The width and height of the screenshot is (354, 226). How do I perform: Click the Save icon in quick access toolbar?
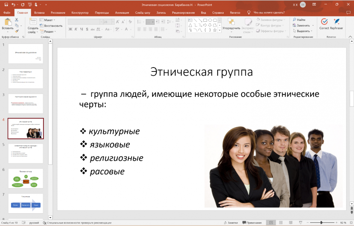tap(5, 5)
